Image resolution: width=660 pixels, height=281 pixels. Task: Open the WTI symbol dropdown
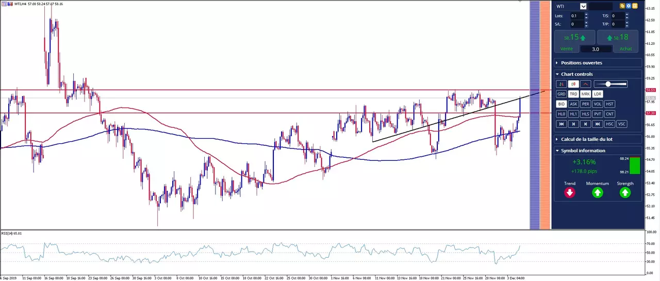(x=583, y=6)
